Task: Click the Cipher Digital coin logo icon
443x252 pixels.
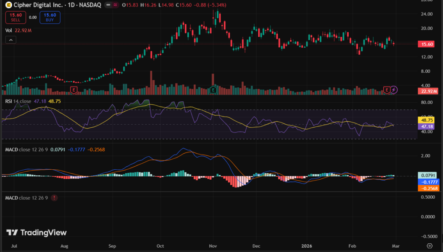Action: click(8, 5)
